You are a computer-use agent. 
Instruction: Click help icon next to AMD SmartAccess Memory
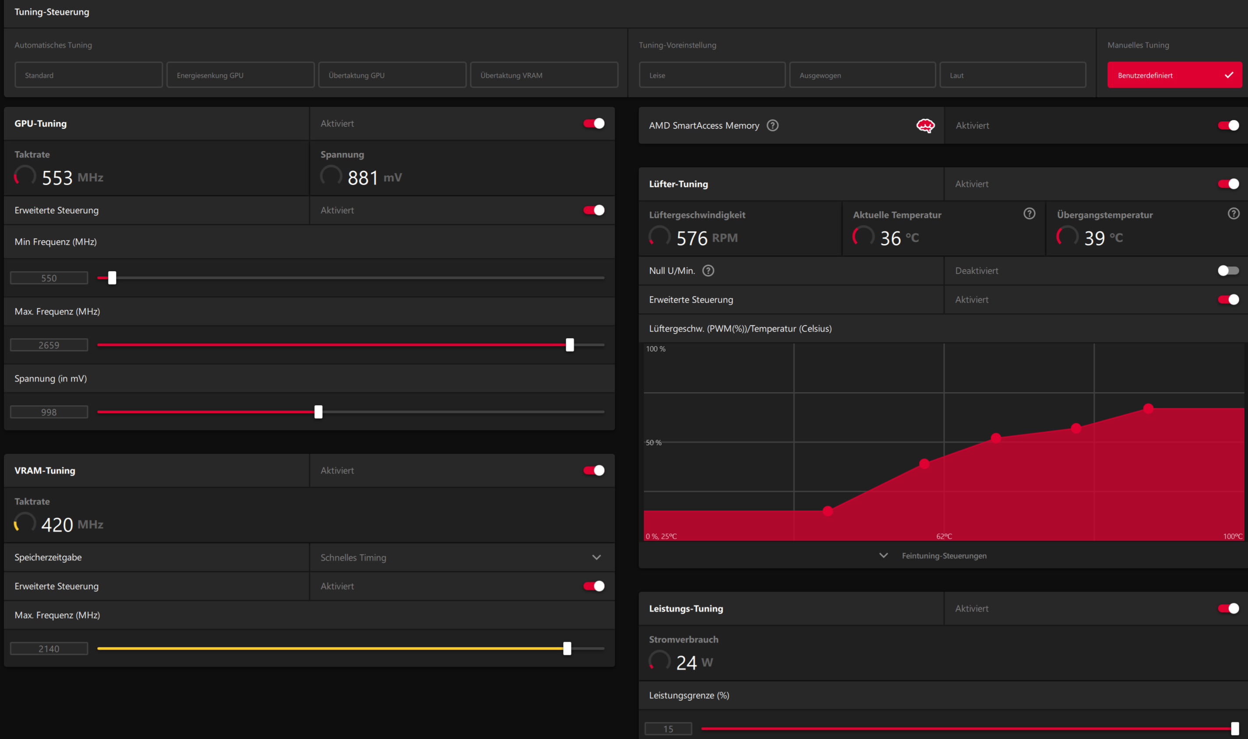(x=772, y=125)
